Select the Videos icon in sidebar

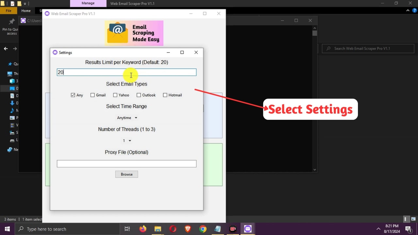pos(12,125)
